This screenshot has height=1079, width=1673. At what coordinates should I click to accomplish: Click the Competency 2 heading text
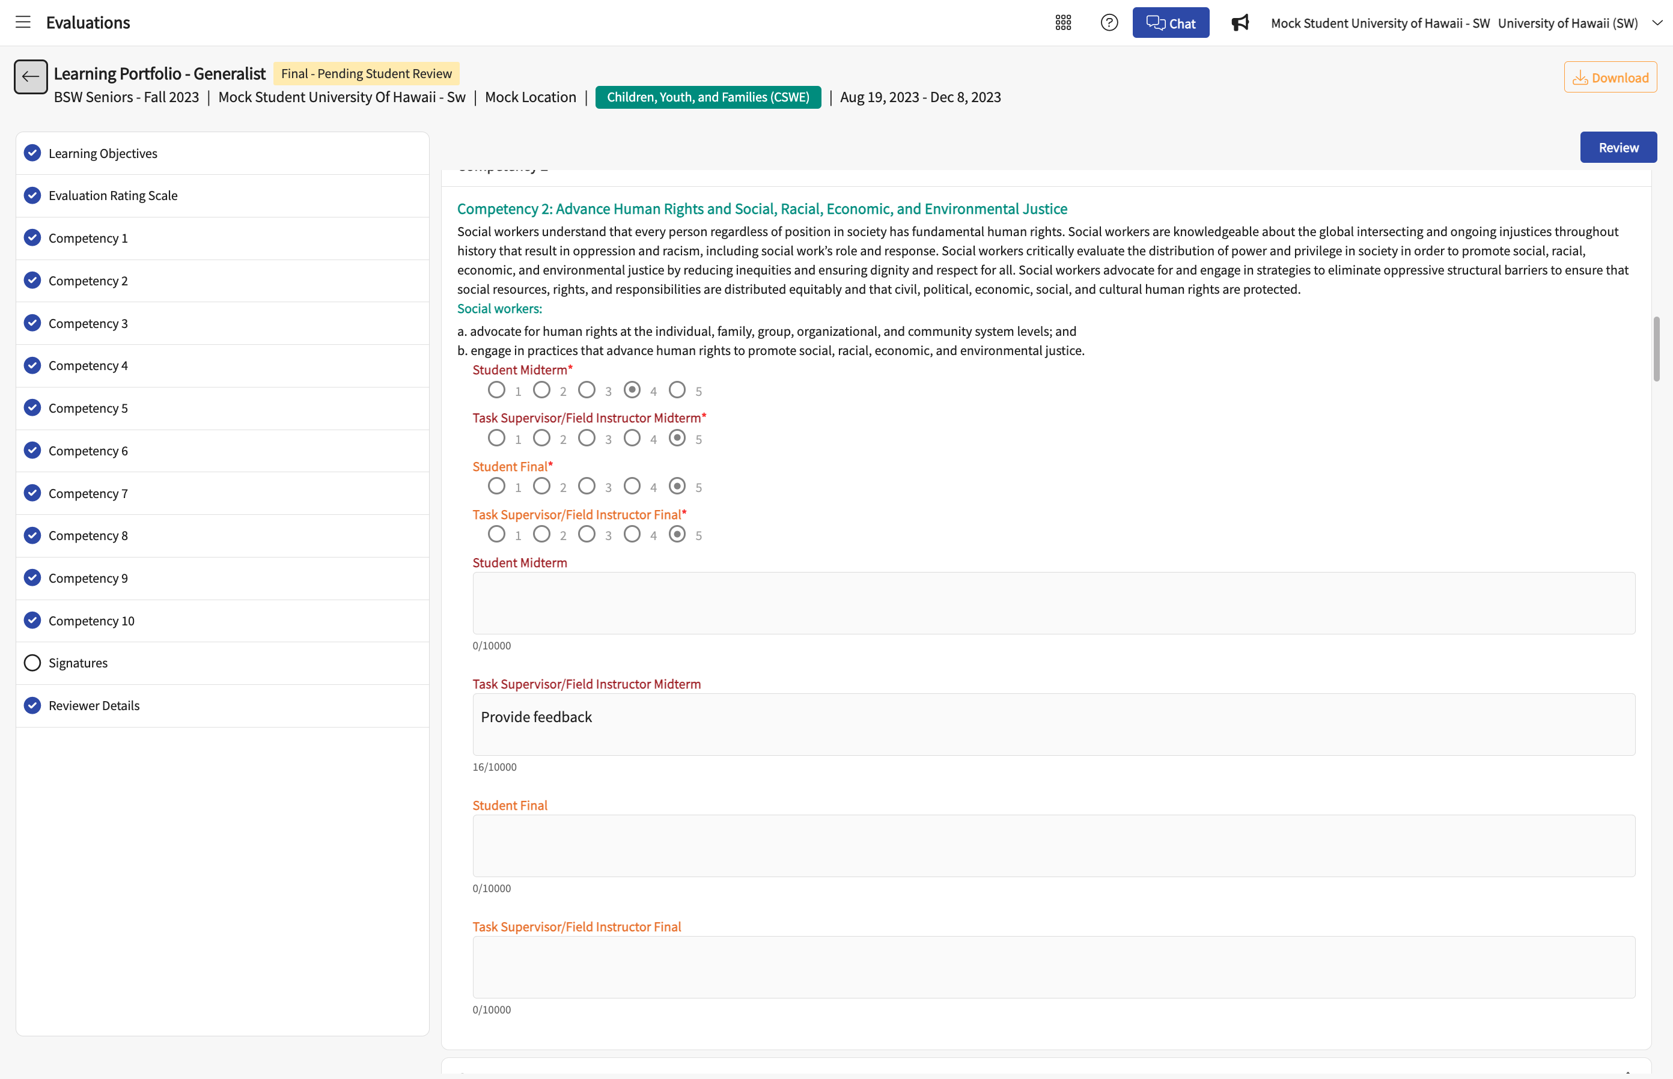[762, 209]
